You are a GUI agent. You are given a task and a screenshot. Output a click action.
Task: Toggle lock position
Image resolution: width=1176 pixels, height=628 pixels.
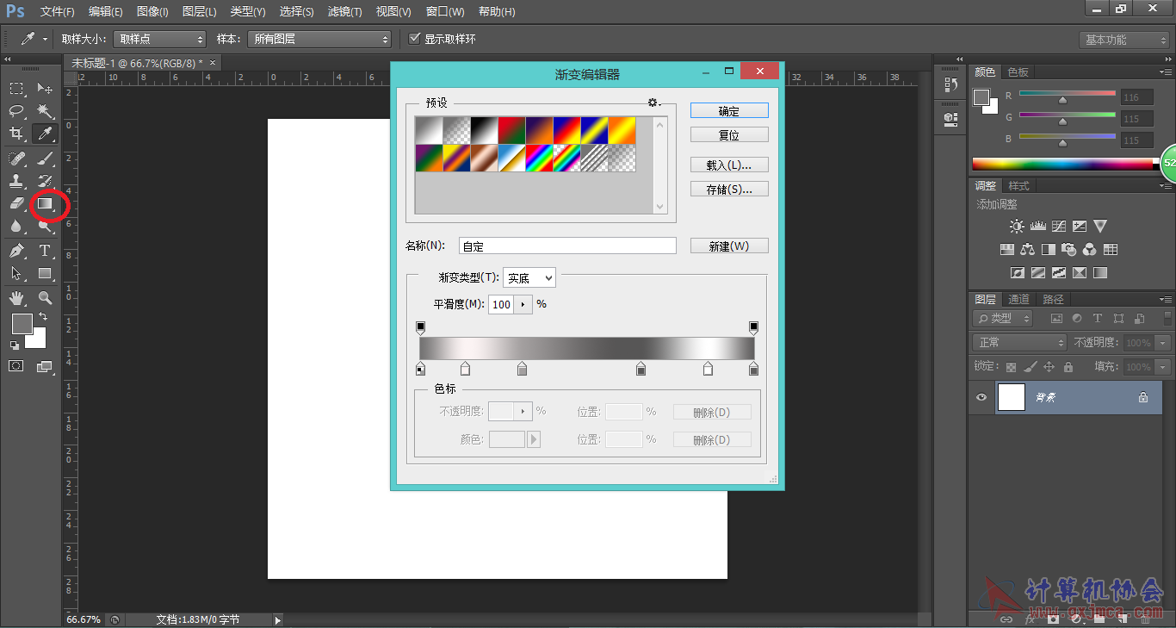1049,367
